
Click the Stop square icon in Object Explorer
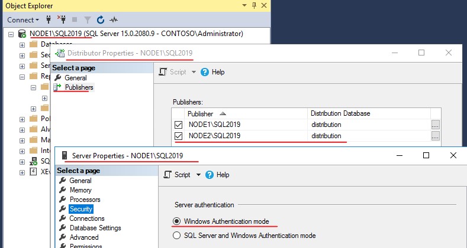(75, 20)
